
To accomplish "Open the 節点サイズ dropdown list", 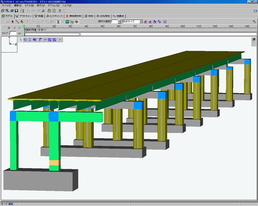I will pos(141,22).
